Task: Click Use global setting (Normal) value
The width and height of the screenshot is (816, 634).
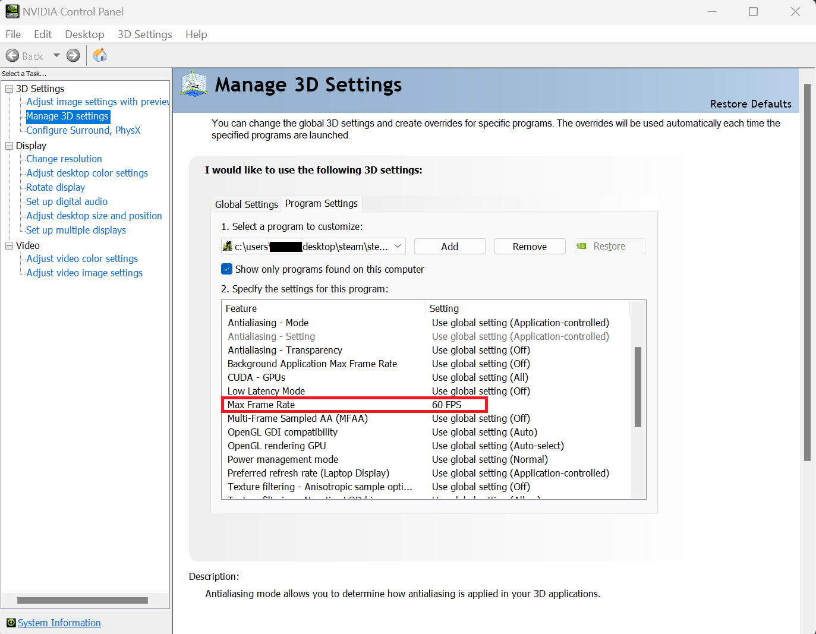Action: pos(490,459)
